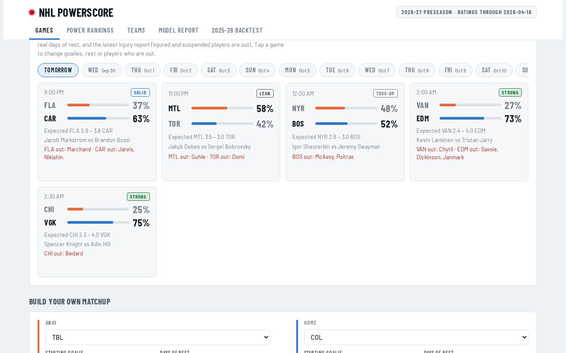Click EDM's blue win probability bar
The height and width of the screenshot is (353, 566).
[462, 118]
